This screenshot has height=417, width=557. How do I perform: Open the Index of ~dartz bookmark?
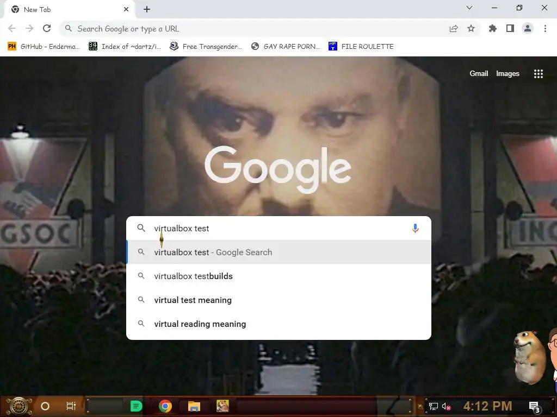(x=125, y=47)
